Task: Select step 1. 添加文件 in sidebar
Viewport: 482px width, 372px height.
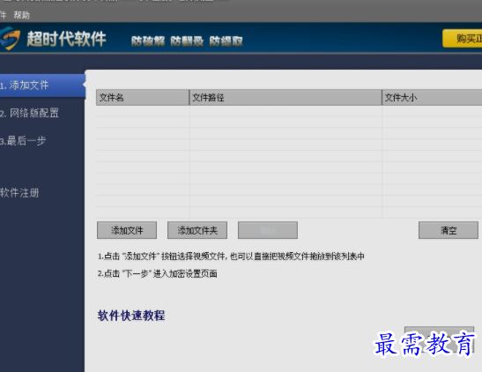Action: tap(42, 86)
